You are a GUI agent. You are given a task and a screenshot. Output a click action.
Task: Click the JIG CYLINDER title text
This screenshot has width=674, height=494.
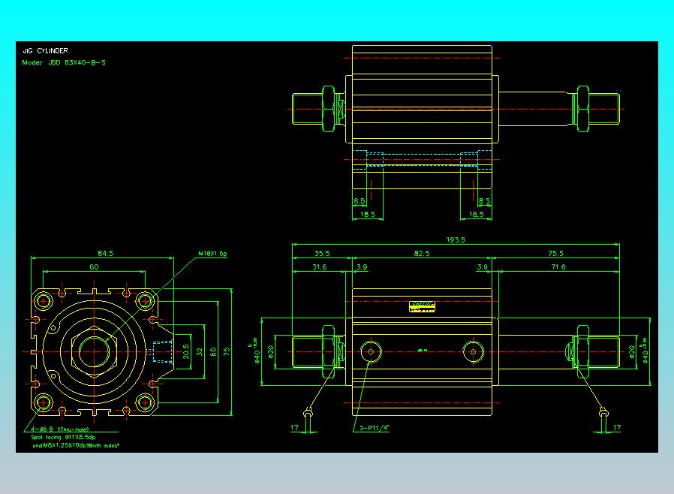[45, 51]
